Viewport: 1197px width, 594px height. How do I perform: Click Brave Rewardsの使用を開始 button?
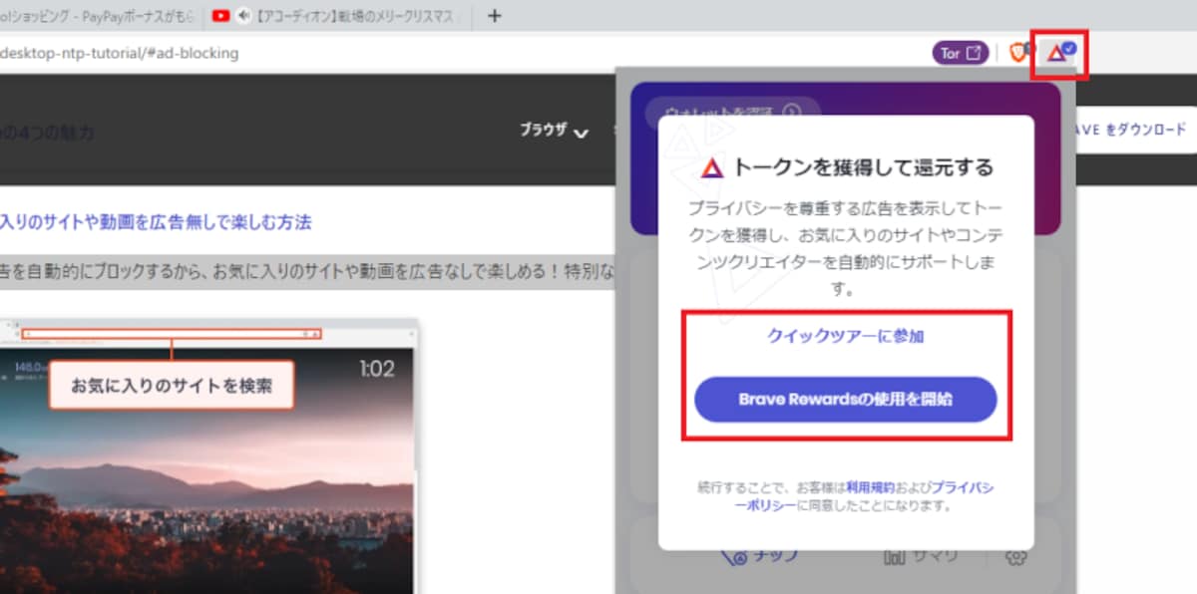(x=846, y=400)
